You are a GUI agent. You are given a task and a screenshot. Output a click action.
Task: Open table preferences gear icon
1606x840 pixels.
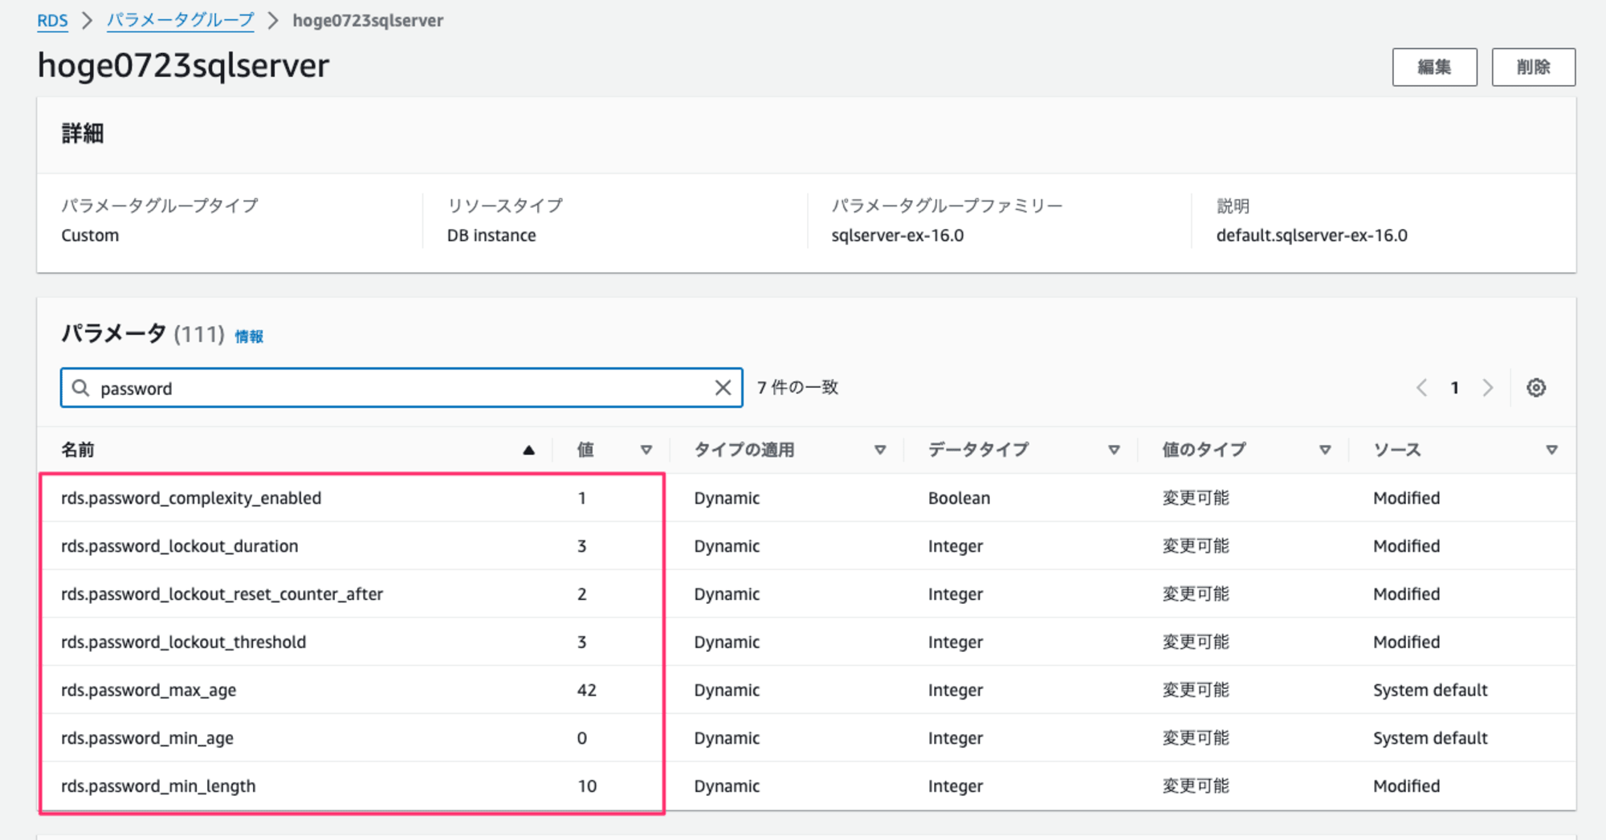coord(1536,388)
